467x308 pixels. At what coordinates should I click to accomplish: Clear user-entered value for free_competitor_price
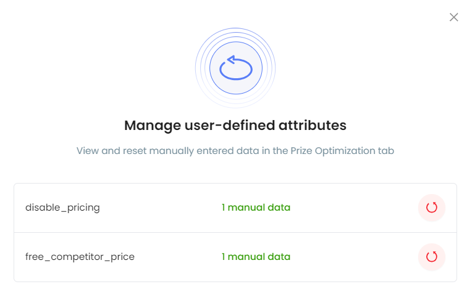point(432,257)
